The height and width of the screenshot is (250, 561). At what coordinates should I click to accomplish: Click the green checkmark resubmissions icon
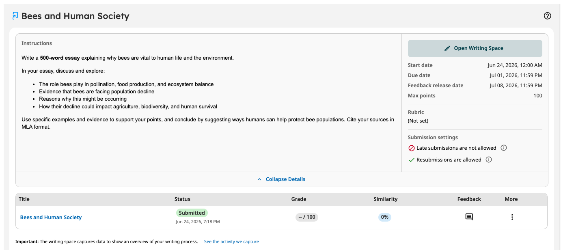click(x=411, y=160)
